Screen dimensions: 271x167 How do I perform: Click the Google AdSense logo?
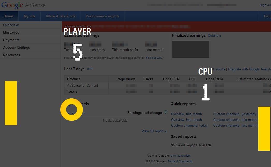(23, 5)
